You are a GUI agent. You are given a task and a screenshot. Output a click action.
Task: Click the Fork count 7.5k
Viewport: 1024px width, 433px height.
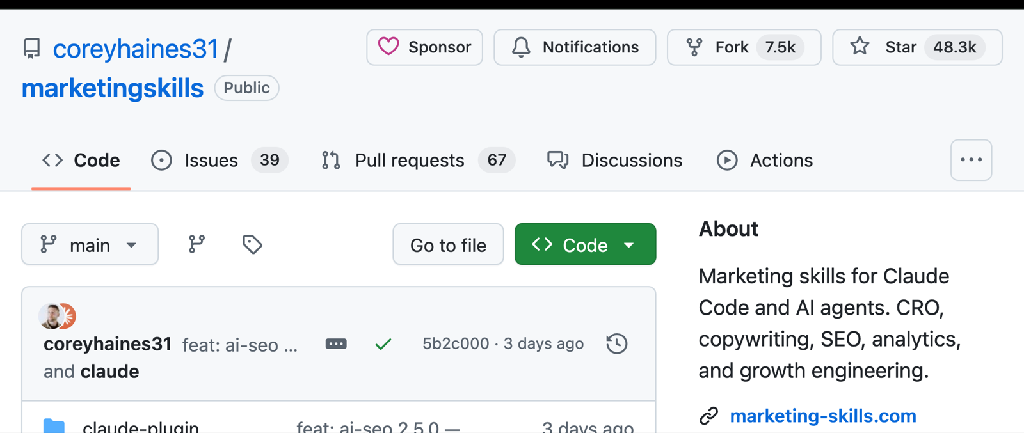780,47
